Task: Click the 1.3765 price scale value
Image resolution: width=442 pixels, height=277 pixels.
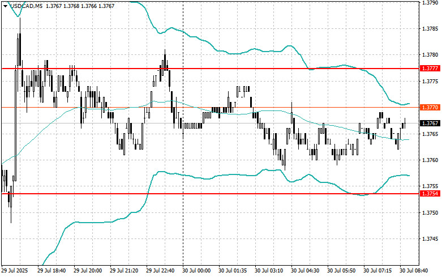Action: [x=430, y=134]
